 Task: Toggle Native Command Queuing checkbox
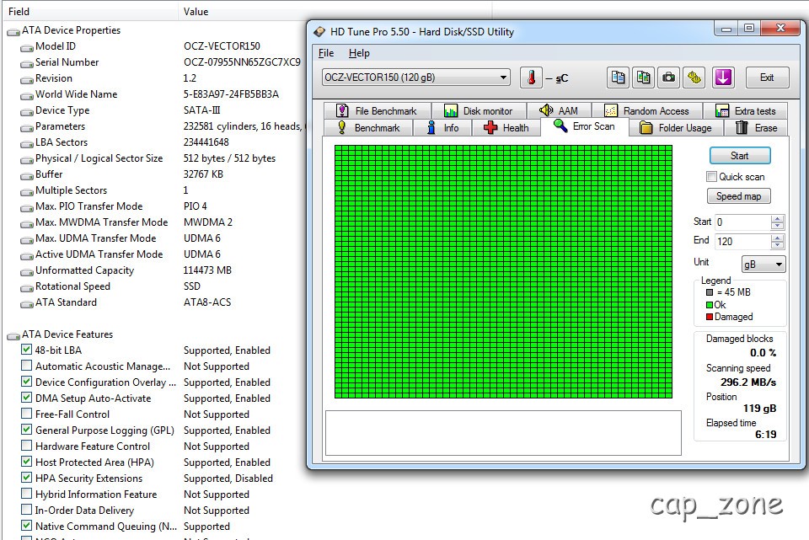click(x=26, y=526)
